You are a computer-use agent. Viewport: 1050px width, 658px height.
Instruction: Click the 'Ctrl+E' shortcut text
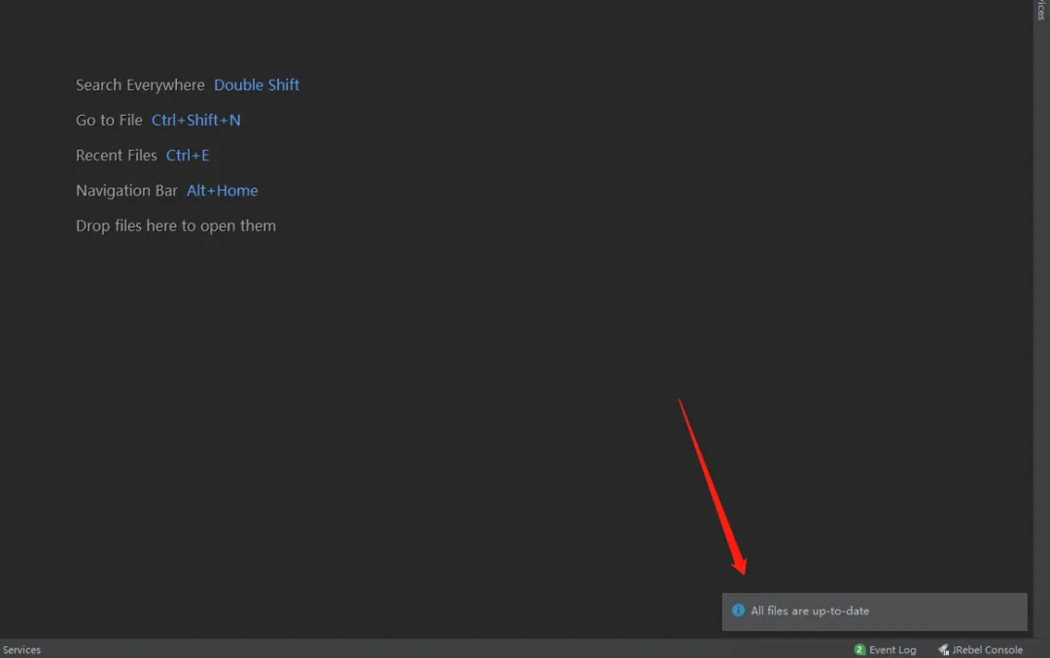tap(188, 156)
